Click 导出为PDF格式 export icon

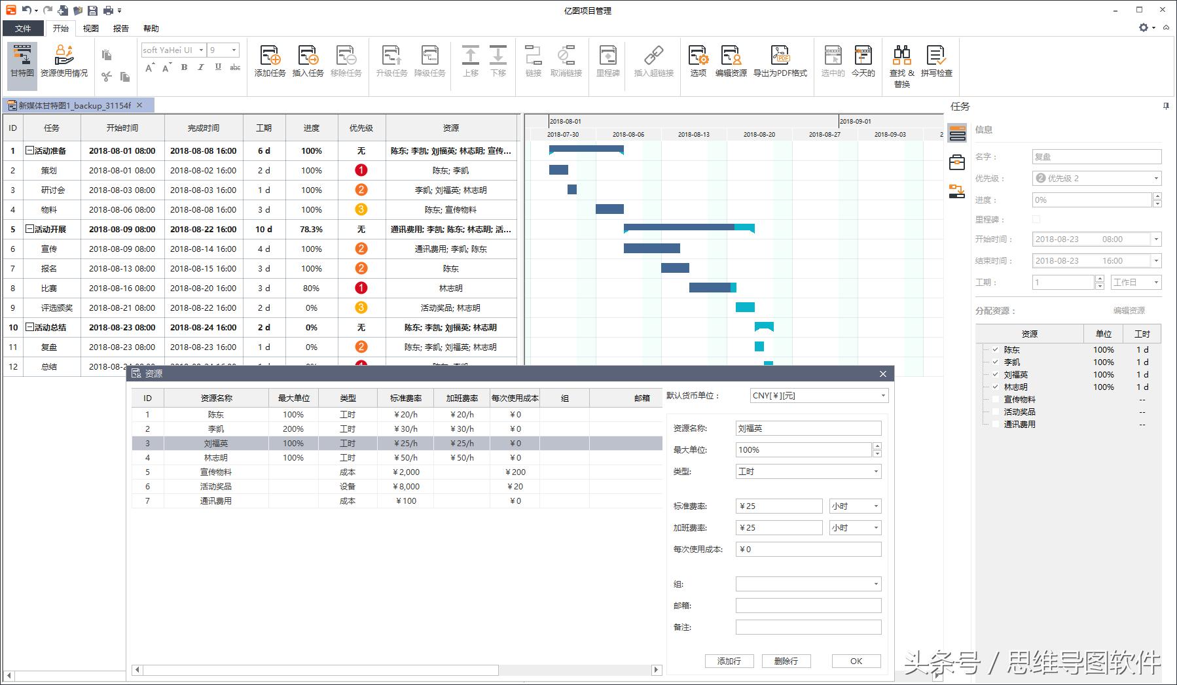pos(780,61)
